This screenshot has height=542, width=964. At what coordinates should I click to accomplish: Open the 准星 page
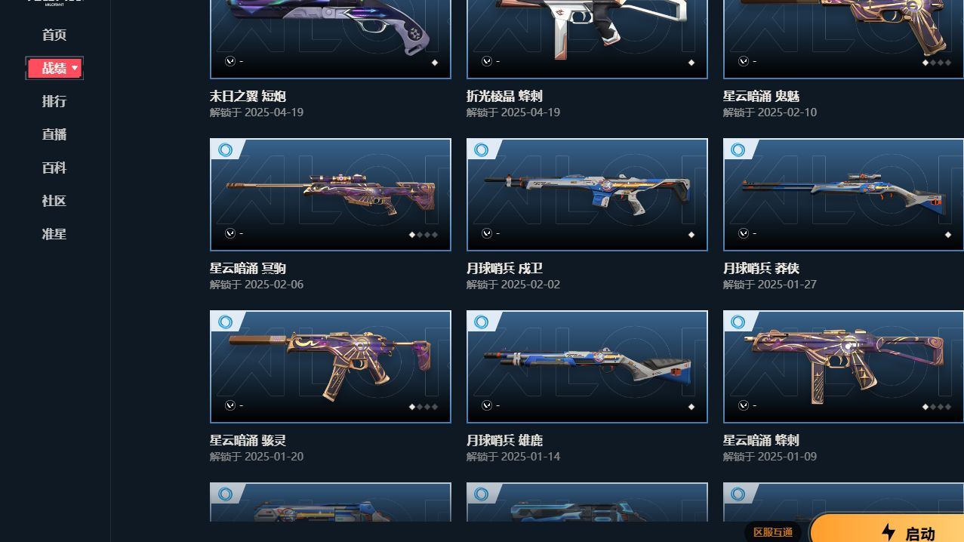pyautogui.click(x=54, y=234)
